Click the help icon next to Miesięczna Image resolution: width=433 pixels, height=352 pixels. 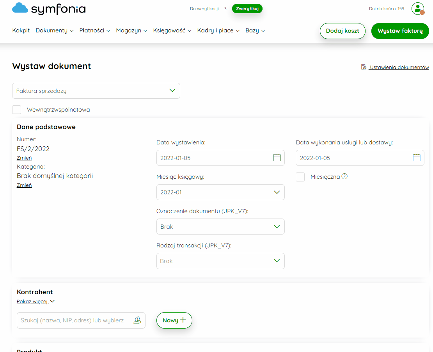[344, 176]
